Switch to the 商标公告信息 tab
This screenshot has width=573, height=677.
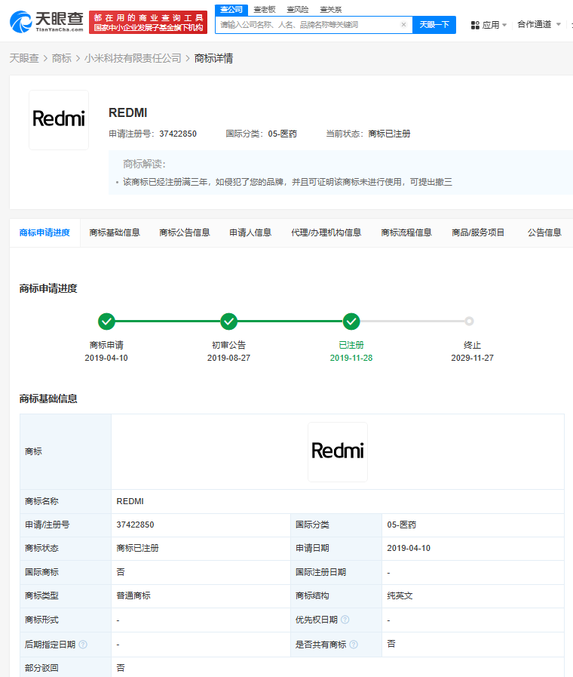pos(185,232)
